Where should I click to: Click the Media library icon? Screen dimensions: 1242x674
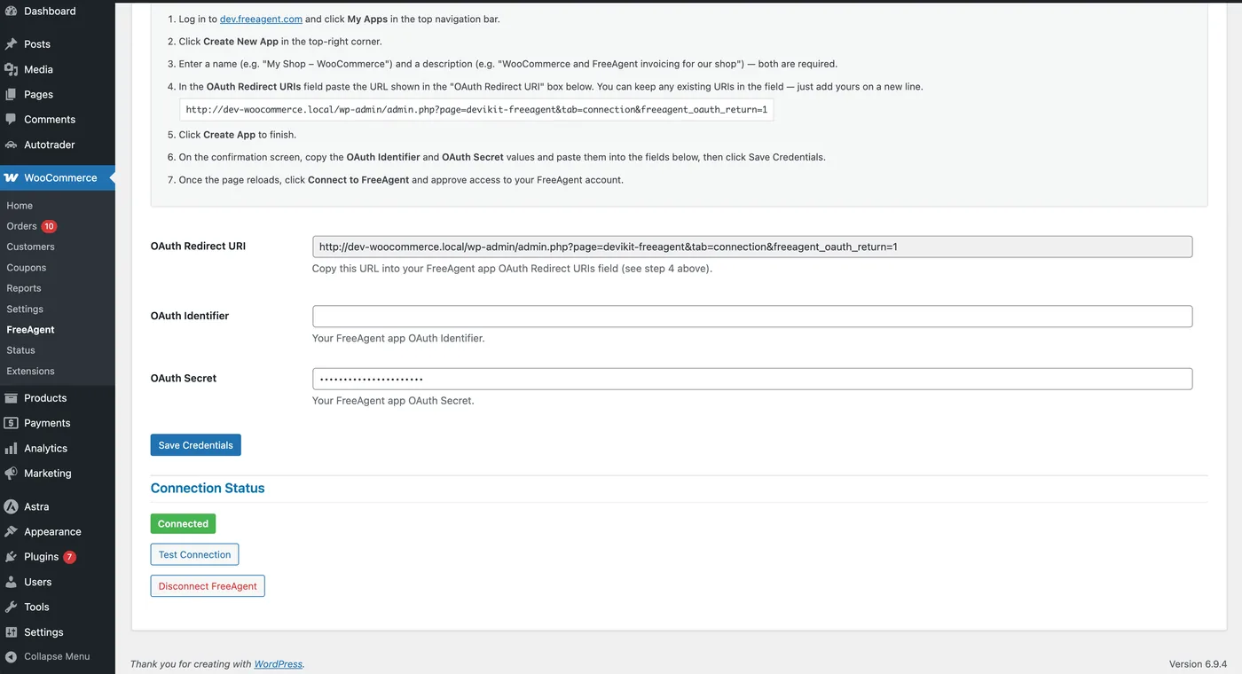[11, 69]
